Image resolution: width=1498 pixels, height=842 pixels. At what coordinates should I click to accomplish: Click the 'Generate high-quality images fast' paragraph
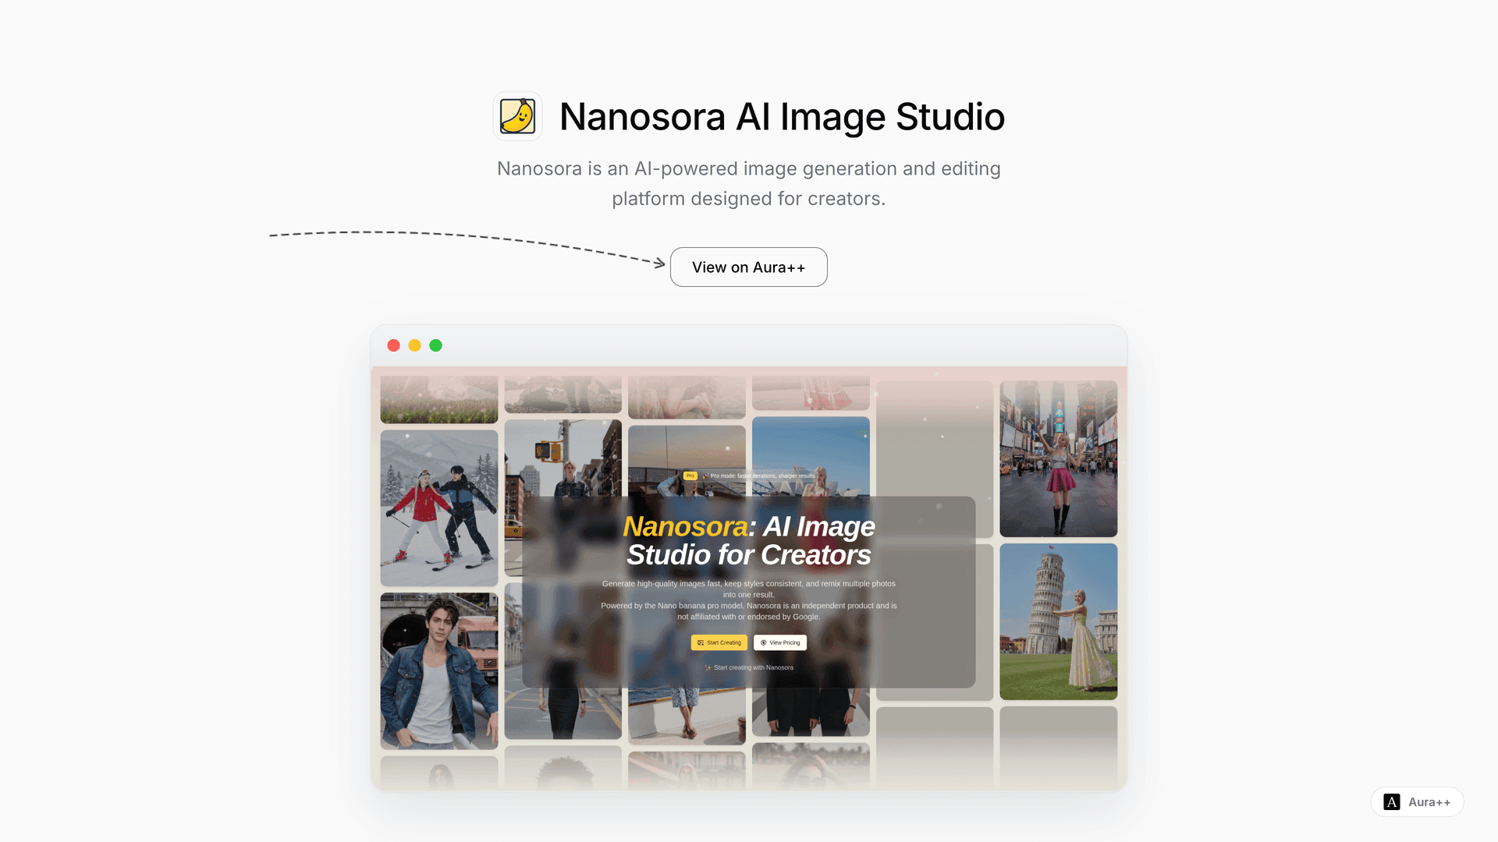(749, 600)
